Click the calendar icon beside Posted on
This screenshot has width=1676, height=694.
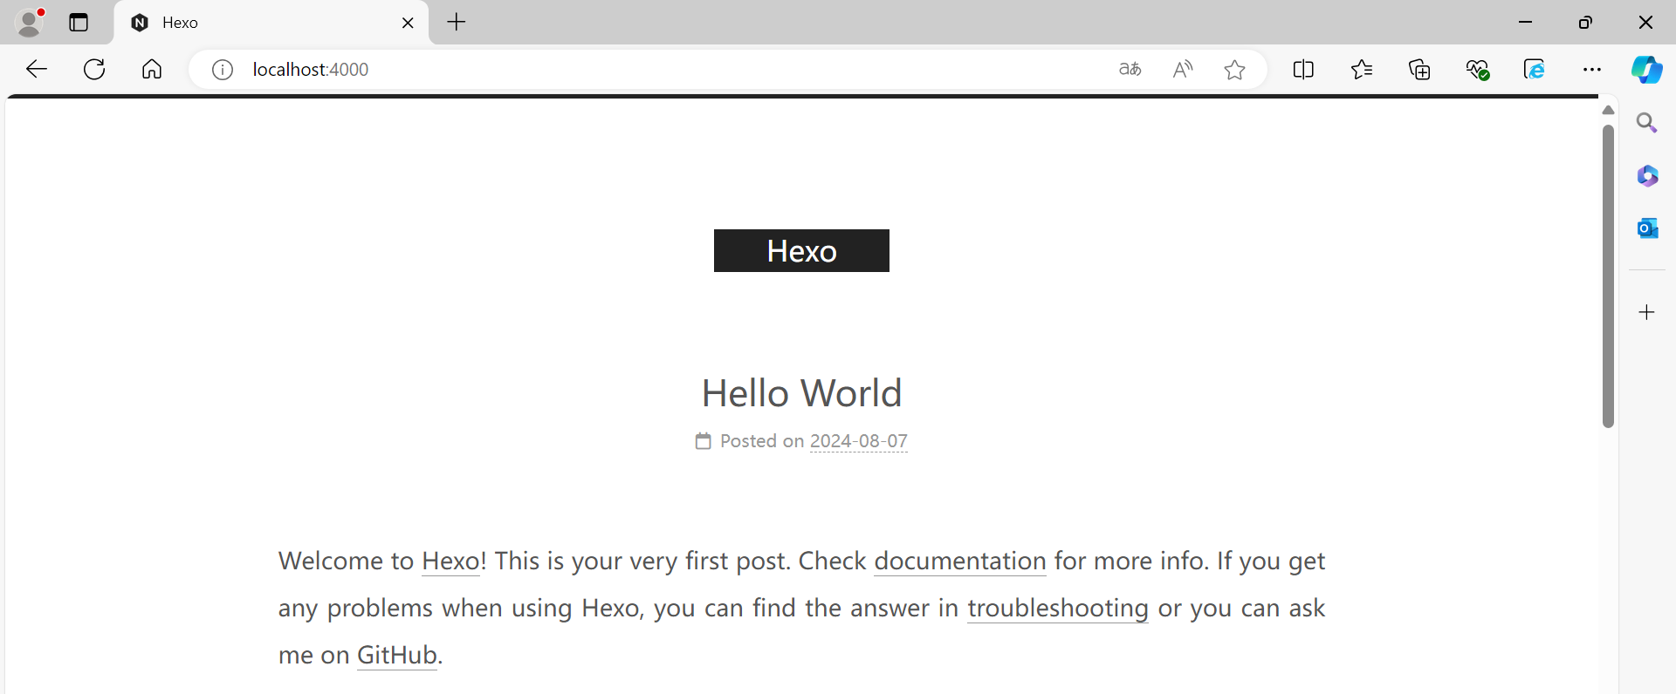704,441
